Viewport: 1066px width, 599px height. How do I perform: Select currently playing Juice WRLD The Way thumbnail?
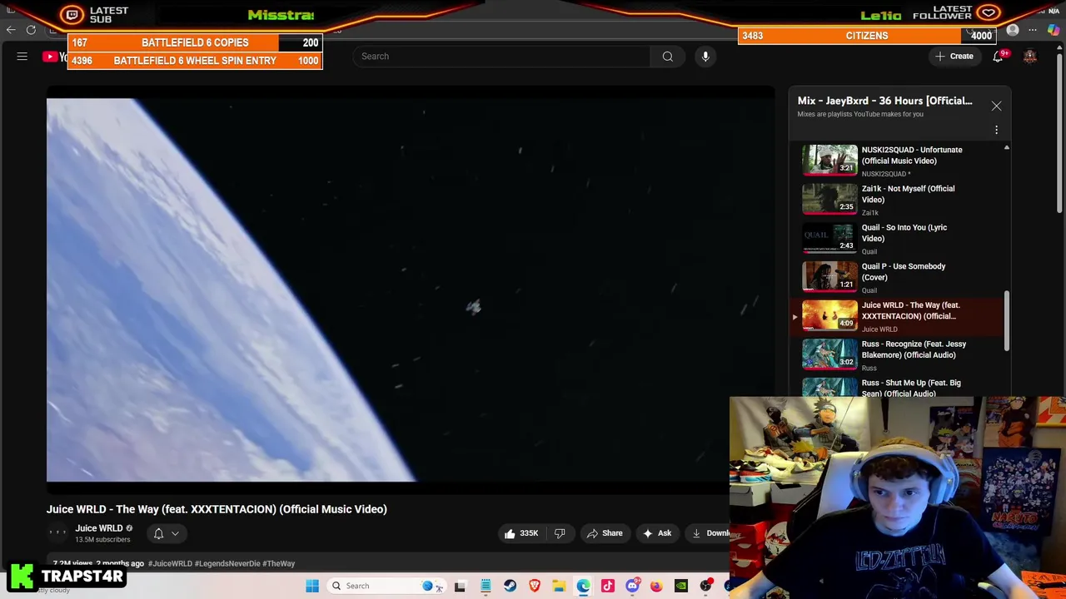point(829,316)
